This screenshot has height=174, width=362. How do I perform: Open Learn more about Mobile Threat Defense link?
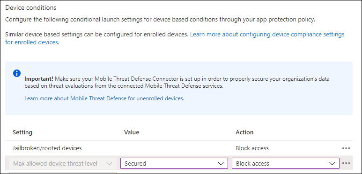click(104, 98)
